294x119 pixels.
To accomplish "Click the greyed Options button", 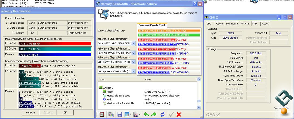I will pyautogui.click(x=48, y=112).
